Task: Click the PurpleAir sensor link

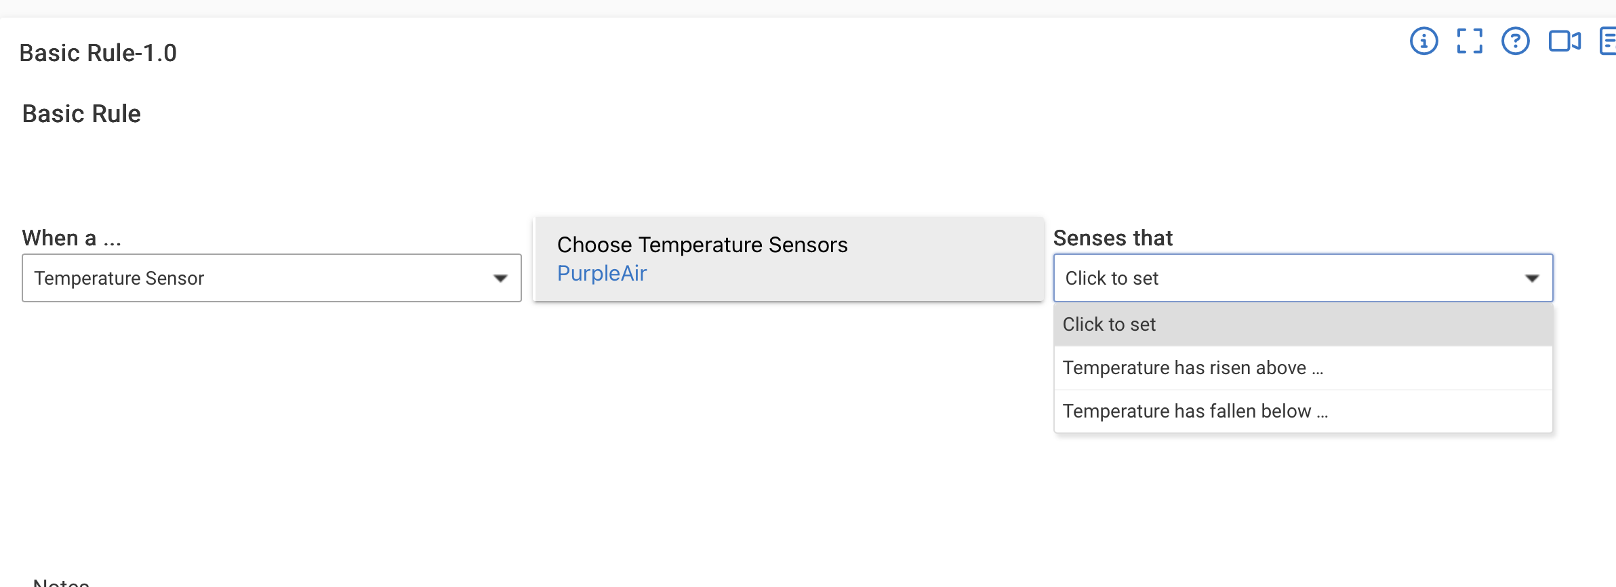Action: click(602, 273)
